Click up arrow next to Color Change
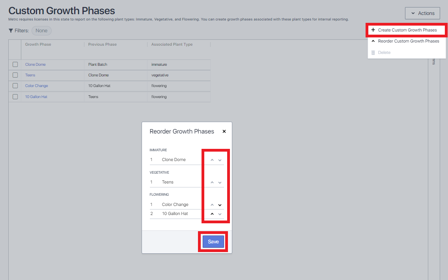The width and height of the screenshot is (448, 280). tap(212, 205)
